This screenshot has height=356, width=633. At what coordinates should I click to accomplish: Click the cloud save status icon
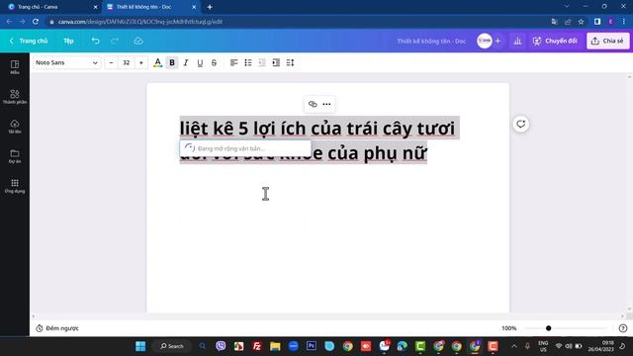(138, 41)
